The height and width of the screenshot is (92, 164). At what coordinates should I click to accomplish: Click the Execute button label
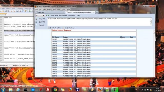(42, 25)
